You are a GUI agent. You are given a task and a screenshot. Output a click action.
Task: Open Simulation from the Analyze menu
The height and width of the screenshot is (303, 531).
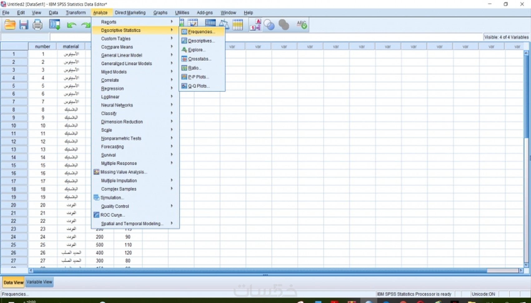135,198
